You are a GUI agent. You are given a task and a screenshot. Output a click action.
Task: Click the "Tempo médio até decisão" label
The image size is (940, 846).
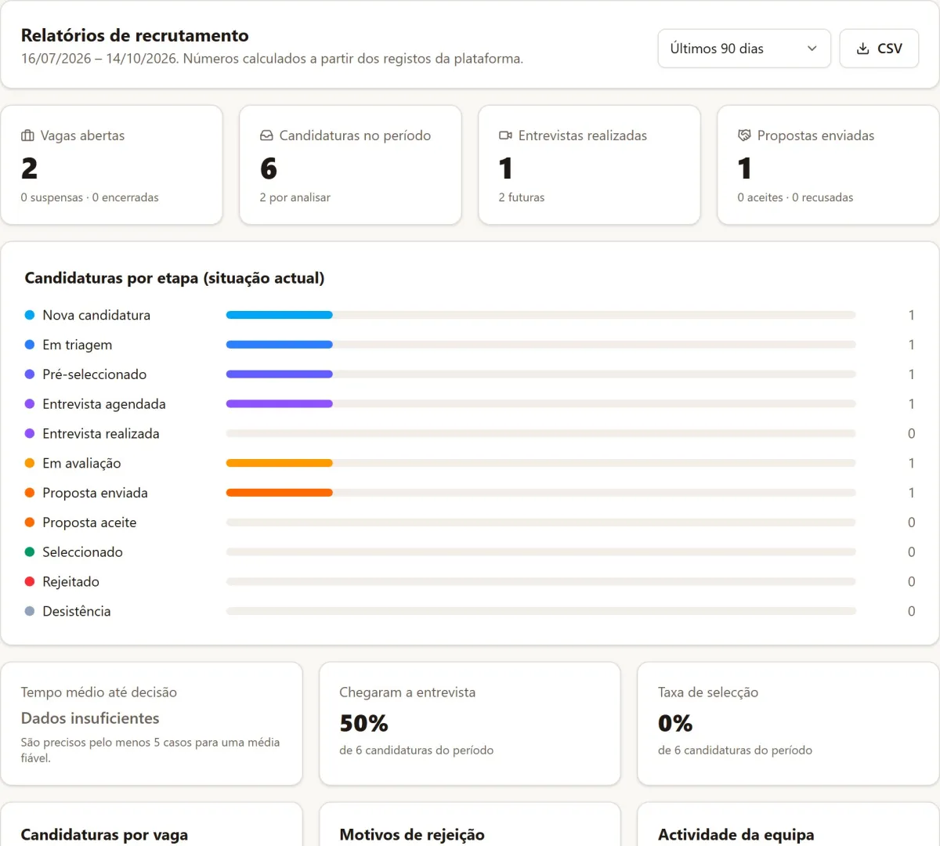tap(99, 692)
